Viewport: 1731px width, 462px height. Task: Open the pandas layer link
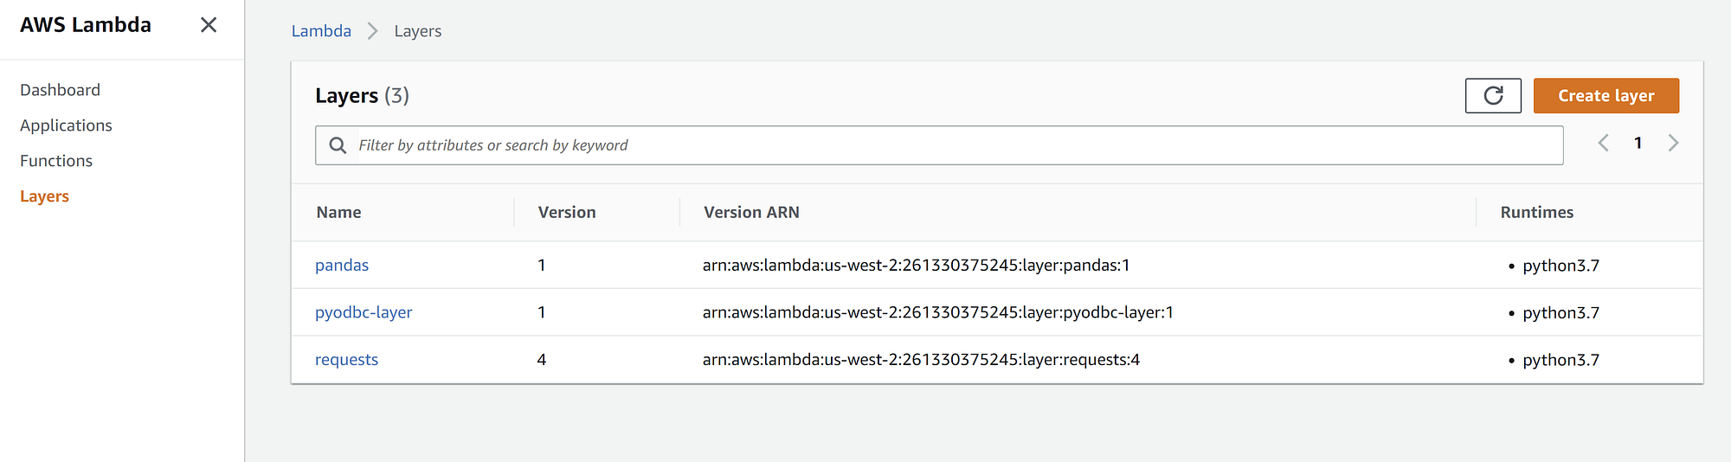click(342, 266)
